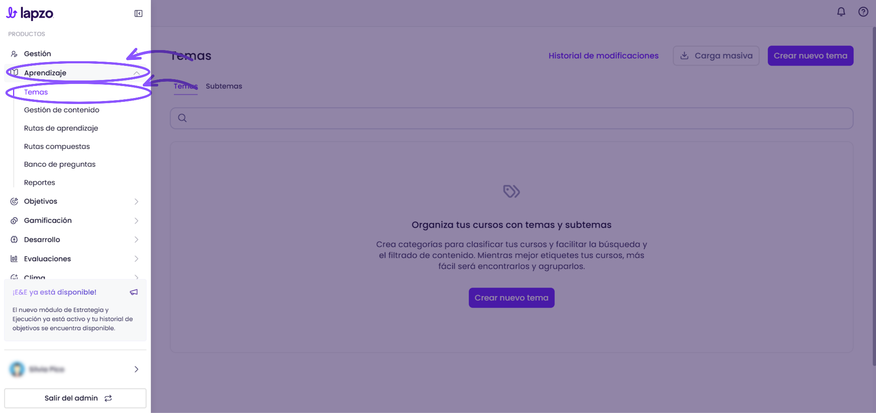
Task: Click the search magnifier icon
Action: (x=182, y=118)
